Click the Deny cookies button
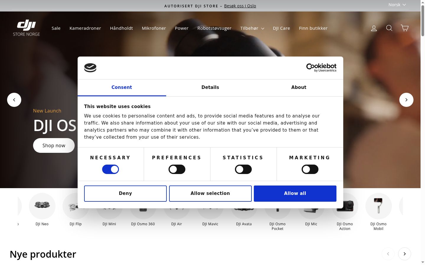The width and height of the screenshot is (425, 265). 125,193
